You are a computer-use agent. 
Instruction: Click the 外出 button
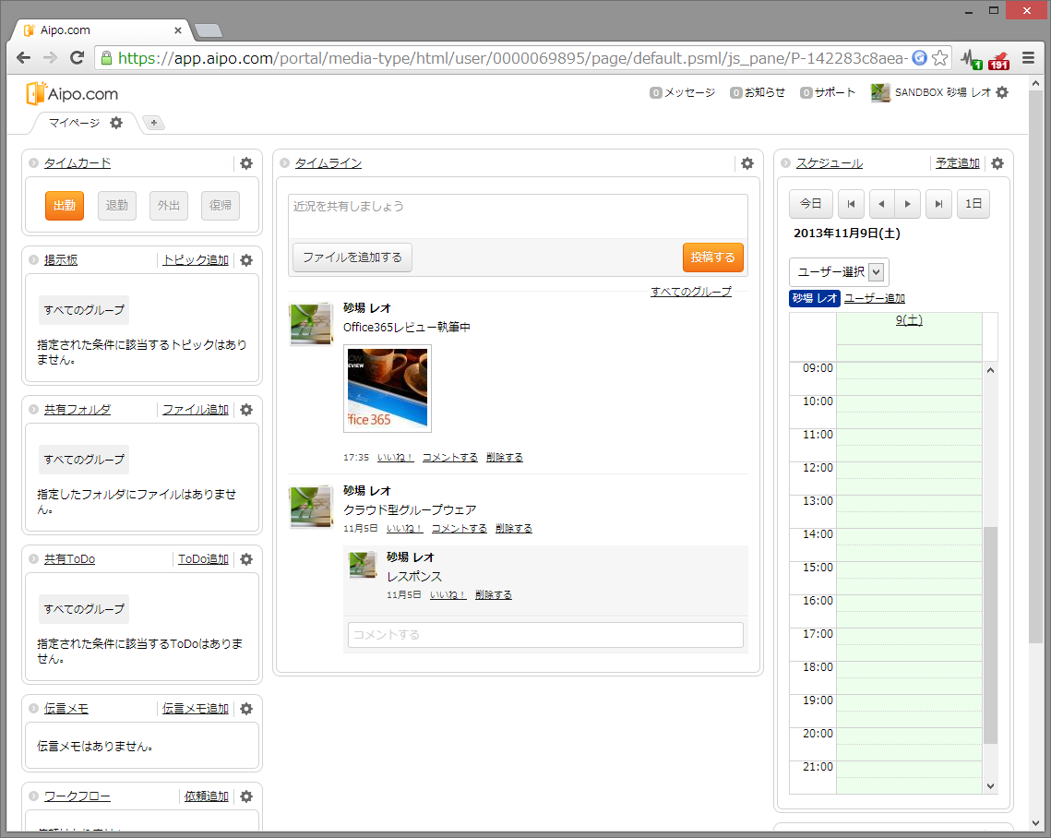(168, 205)
